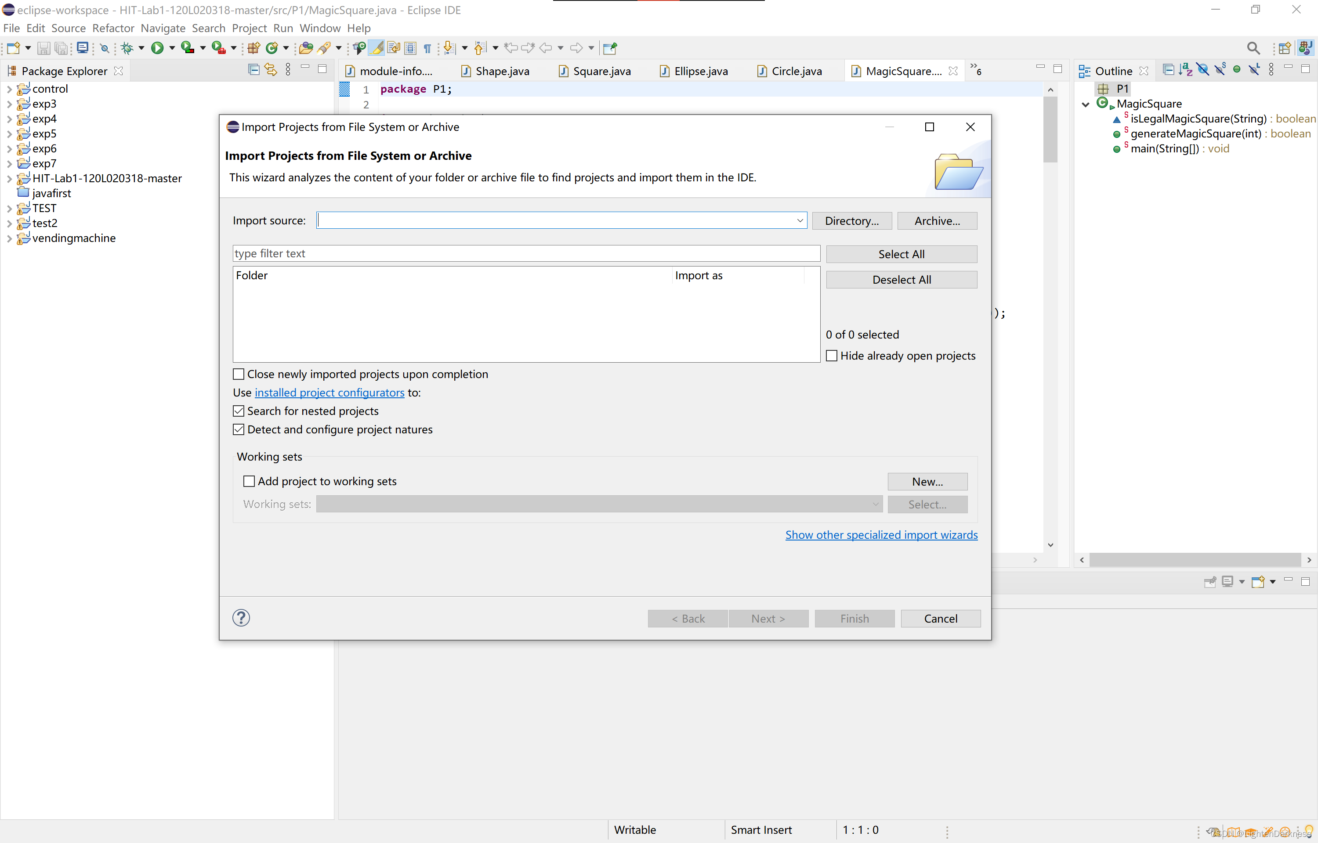Open the Import source dropdown arrow
Viewport: 1318px width, 843px height.
point(800,220)
